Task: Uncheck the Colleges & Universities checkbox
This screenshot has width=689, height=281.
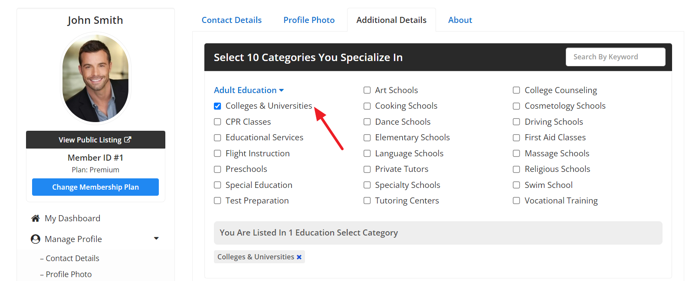Action: pos(217,106)
